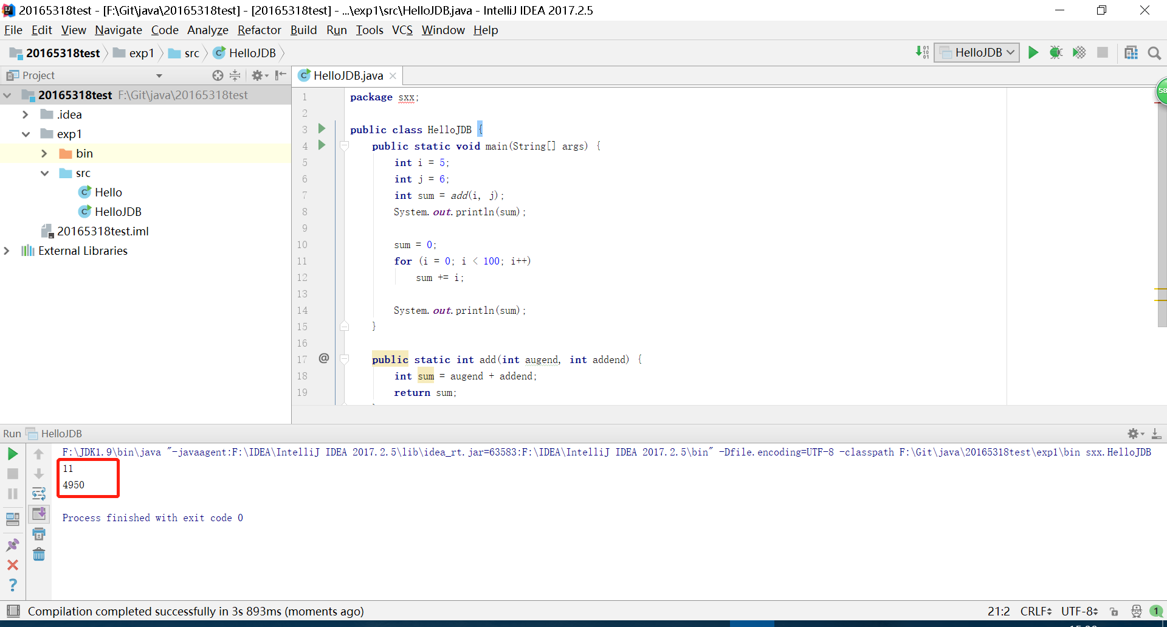Open the Run menu

click(336, 30)
